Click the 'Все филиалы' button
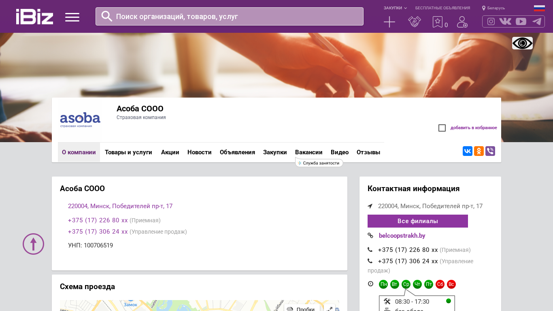This screenshot has width=553, height=311. [417, 221]
